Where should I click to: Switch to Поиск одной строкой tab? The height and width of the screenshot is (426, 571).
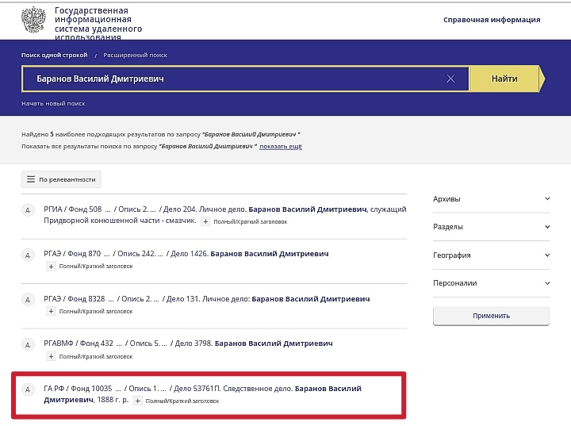coord(54,55)
